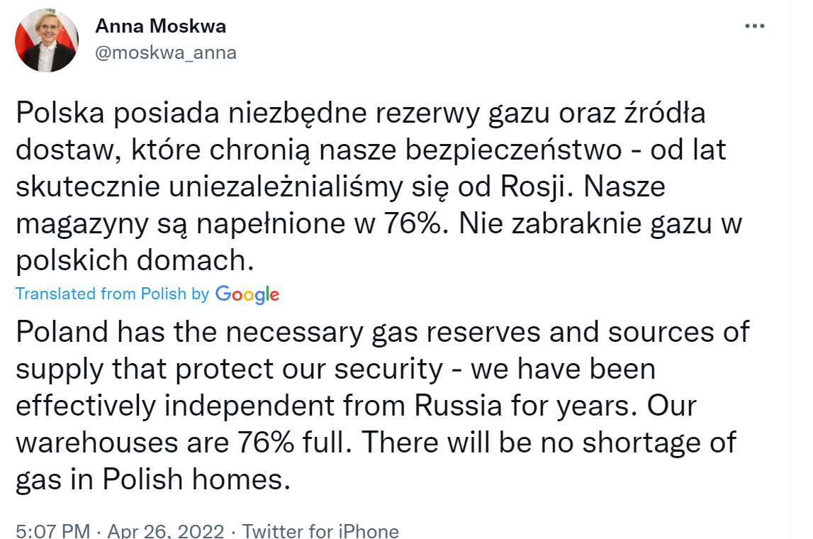Click the Apr 26, 2022 date
Screen dimensions: 813x539
[x=165, y=530]
